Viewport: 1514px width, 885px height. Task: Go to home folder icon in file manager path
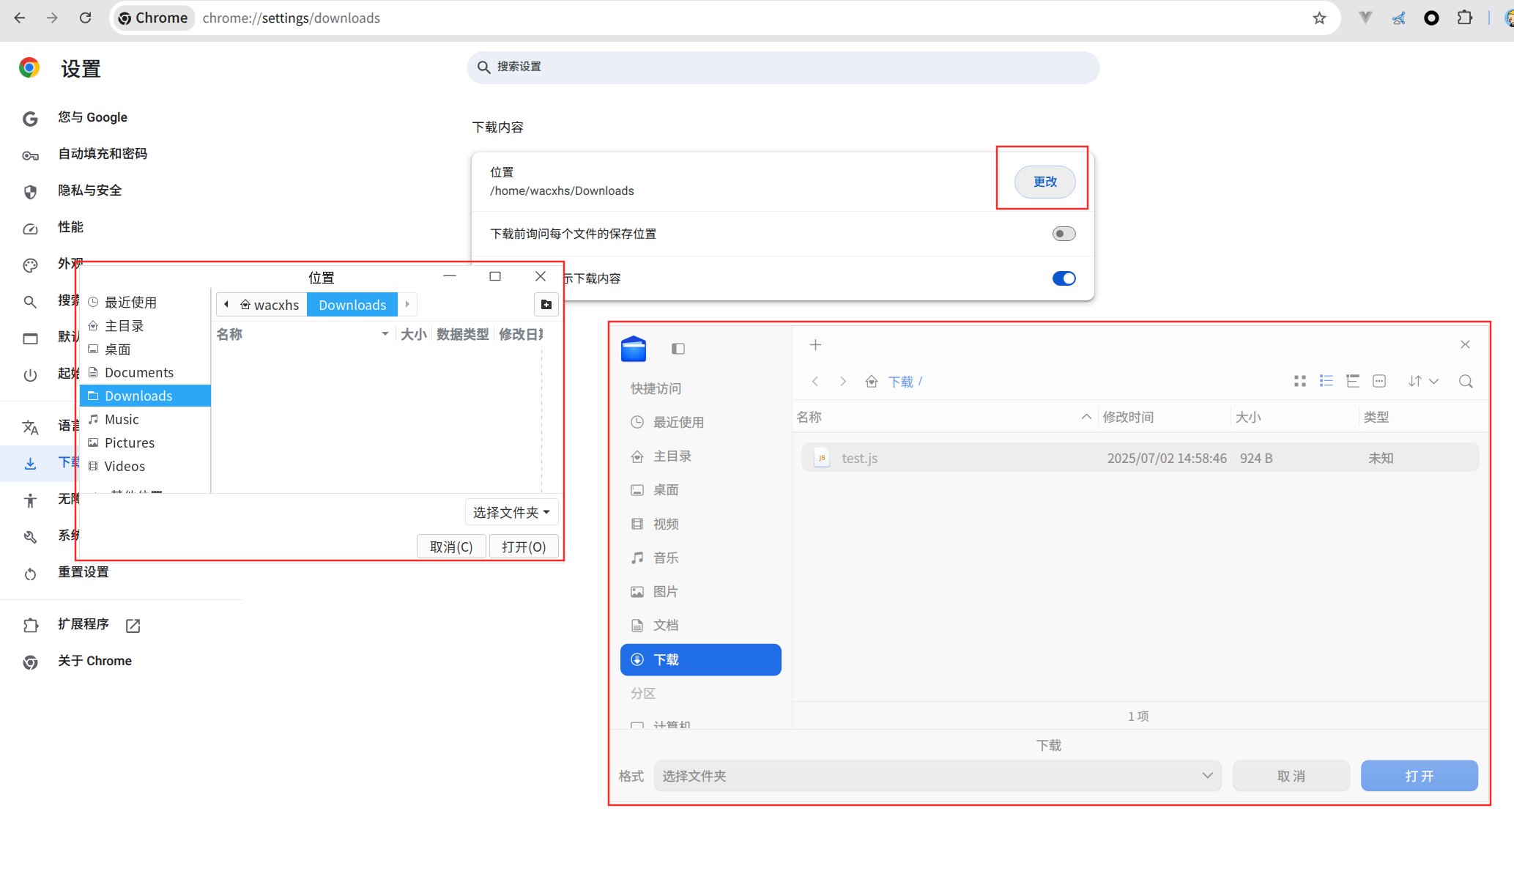pyautogui.click(x=872, y=382)
